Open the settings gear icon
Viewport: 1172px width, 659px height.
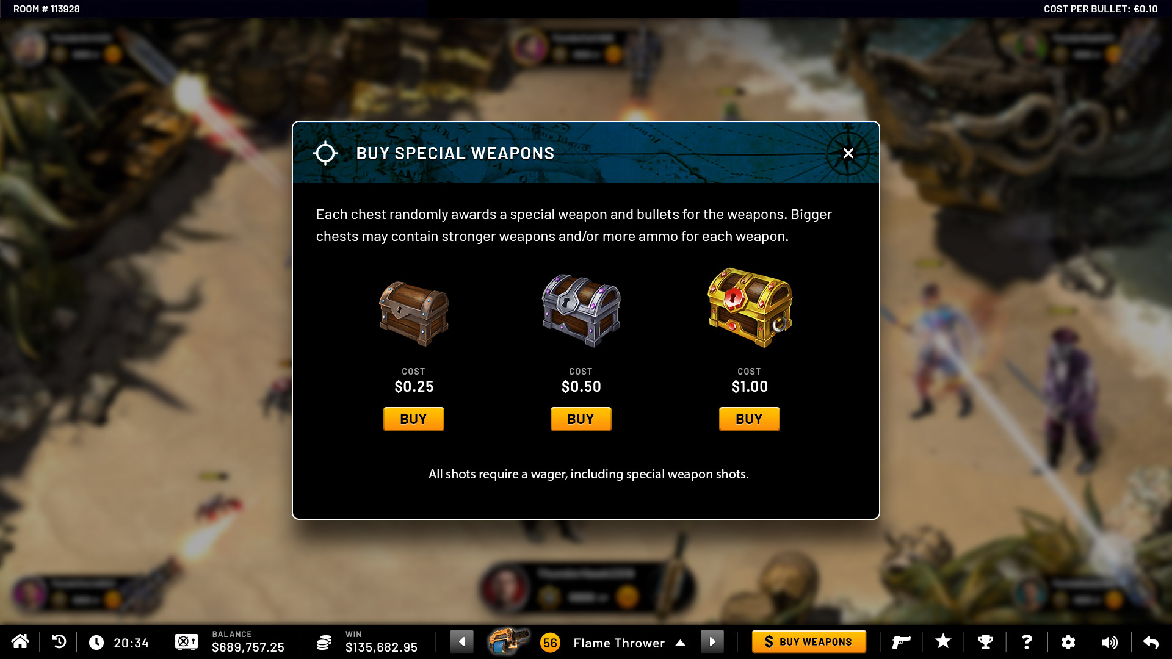tap(1068, 642)
